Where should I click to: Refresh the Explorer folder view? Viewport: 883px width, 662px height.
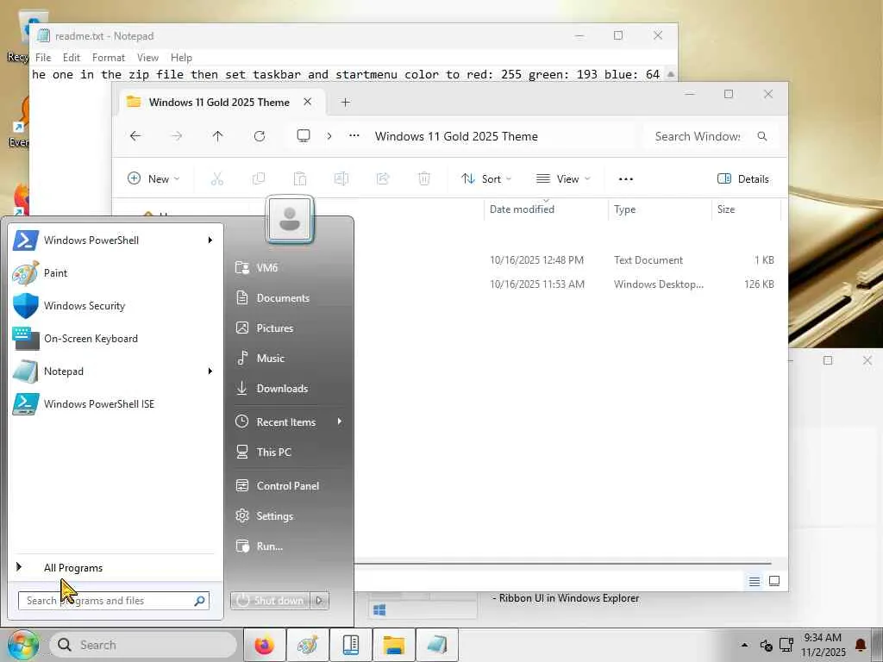pos(260,136)
